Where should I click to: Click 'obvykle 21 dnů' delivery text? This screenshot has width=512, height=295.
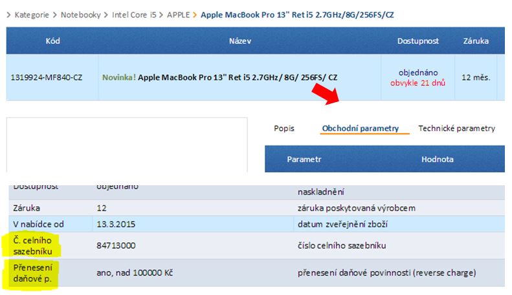coord(417,83)
